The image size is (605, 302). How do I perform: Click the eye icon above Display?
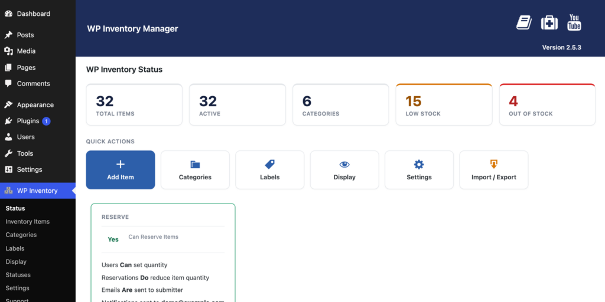pos(344,165)
